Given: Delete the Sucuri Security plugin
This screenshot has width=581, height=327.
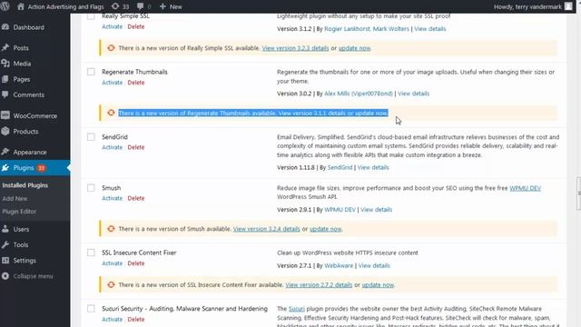Looking at the screenshot, I should (136, 319).
